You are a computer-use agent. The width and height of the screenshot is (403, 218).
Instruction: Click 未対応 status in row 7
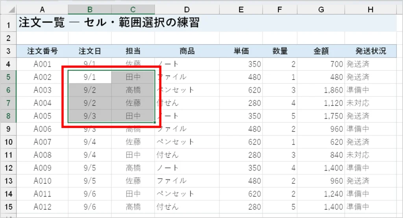click(x=370, y=103)
